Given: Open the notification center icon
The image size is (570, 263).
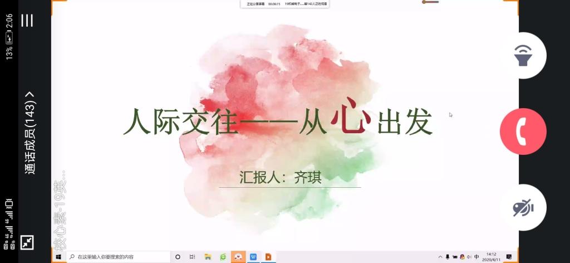Looking at the screenshot, I should (510, 257).
